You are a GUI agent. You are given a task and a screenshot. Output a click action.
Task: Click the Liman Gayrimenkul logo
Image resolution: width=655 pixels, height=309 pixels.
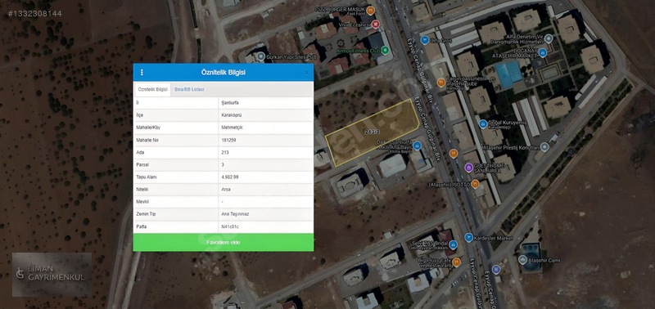point(52,274)
